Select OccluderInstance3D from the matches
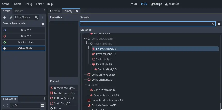The height and width of the screenshot is (110, 222). coord(104,105)
